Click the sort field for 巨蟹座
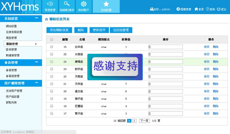The image size is (230, 134). (166, 106)
